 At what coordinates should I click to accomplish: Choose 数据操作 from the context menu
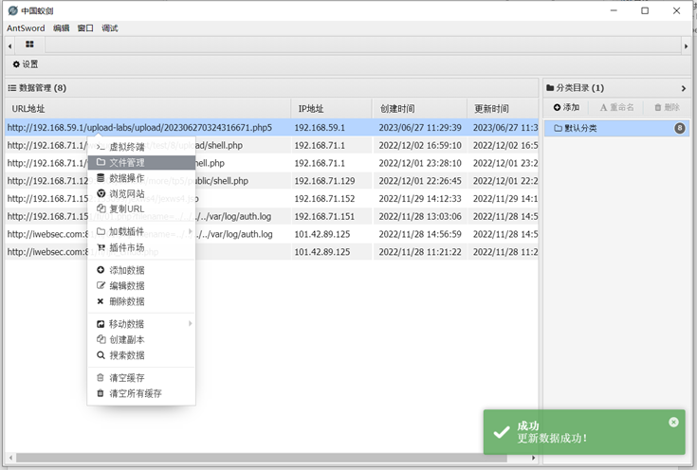pos(141,178)
